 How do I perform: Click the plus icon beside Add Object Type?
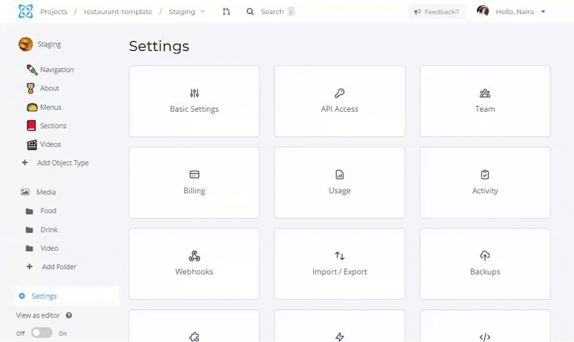tap(25, 163)
